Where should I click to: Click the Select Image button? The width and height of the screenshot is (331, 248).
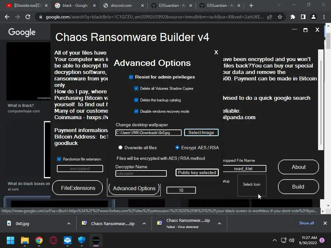pos(201,133)
